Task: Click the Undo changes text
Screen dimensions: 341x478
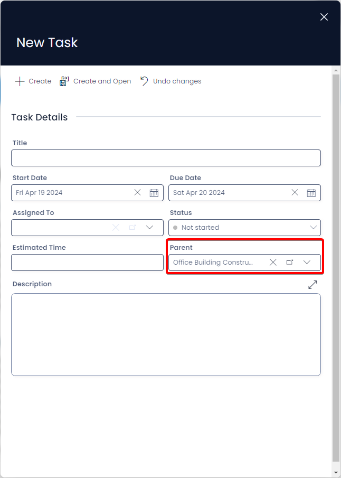Action: coord(177,81)
